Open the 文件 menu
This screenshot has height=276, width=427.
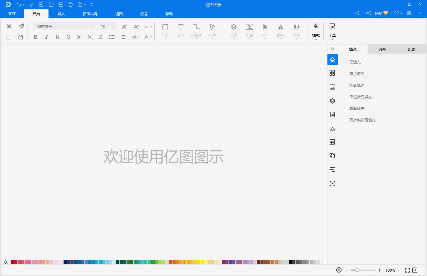click(x=12, y=14)
